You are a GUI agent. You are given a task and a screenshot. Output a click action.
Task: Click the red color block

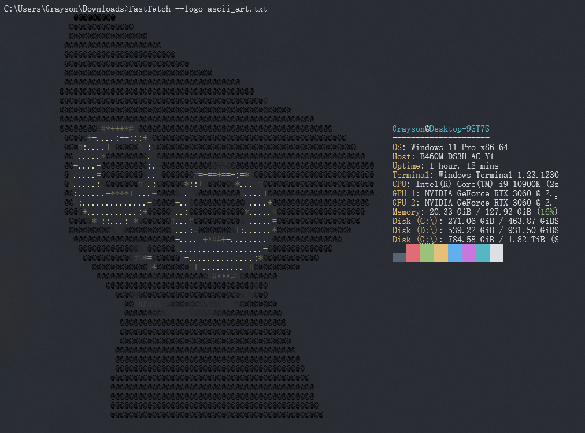413,253
